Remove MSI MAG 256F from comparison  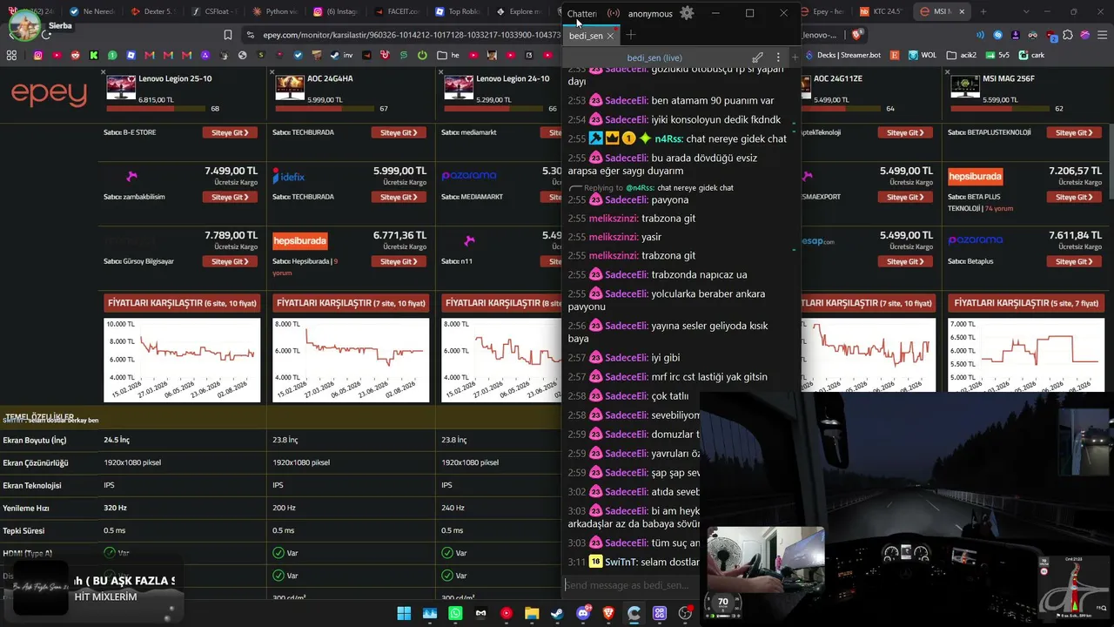click(x=948, y=72)
